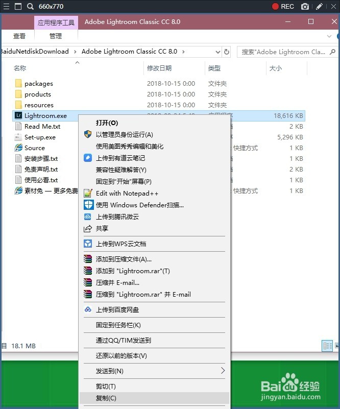
Task: Click the Youdao cloud note icon
Action: coord(88,158)
